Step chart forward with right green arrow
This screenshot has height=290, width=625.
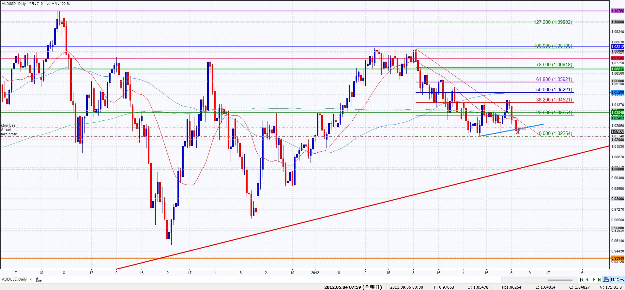(x=594, y=280)
